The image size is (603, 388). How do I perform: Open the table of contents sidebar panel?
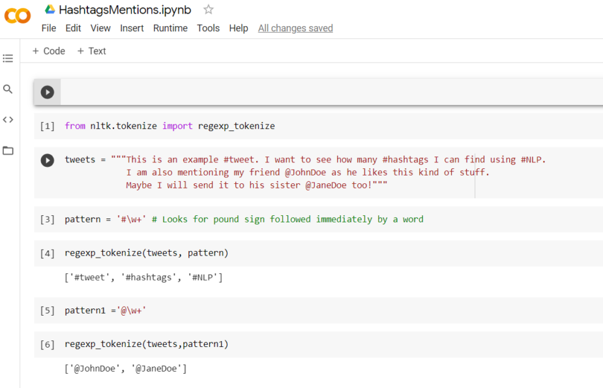pos(8,58)
